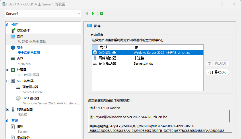This screenshot has height=139, width=241.
Task: Click the grey back arrow navigation icon
Action: click(x=87, y=13)
